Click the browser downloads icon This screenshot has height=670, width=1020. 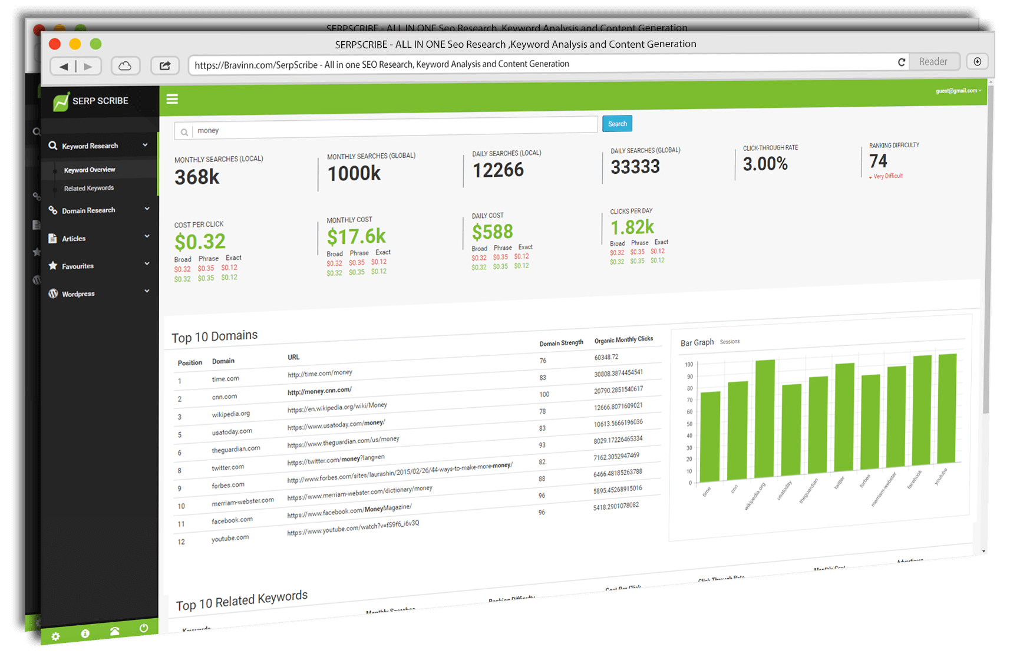click(x=977, y=62)
